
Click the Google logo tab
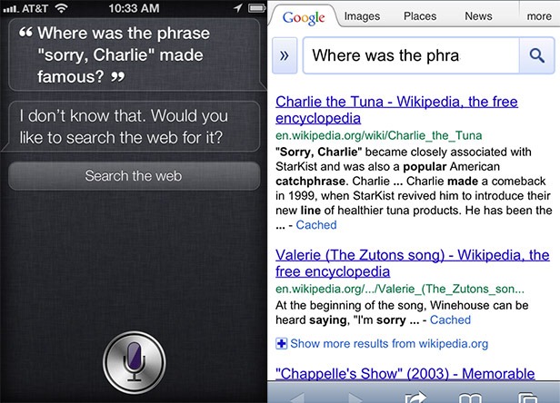pyautogui.click(x=304, y=16)
